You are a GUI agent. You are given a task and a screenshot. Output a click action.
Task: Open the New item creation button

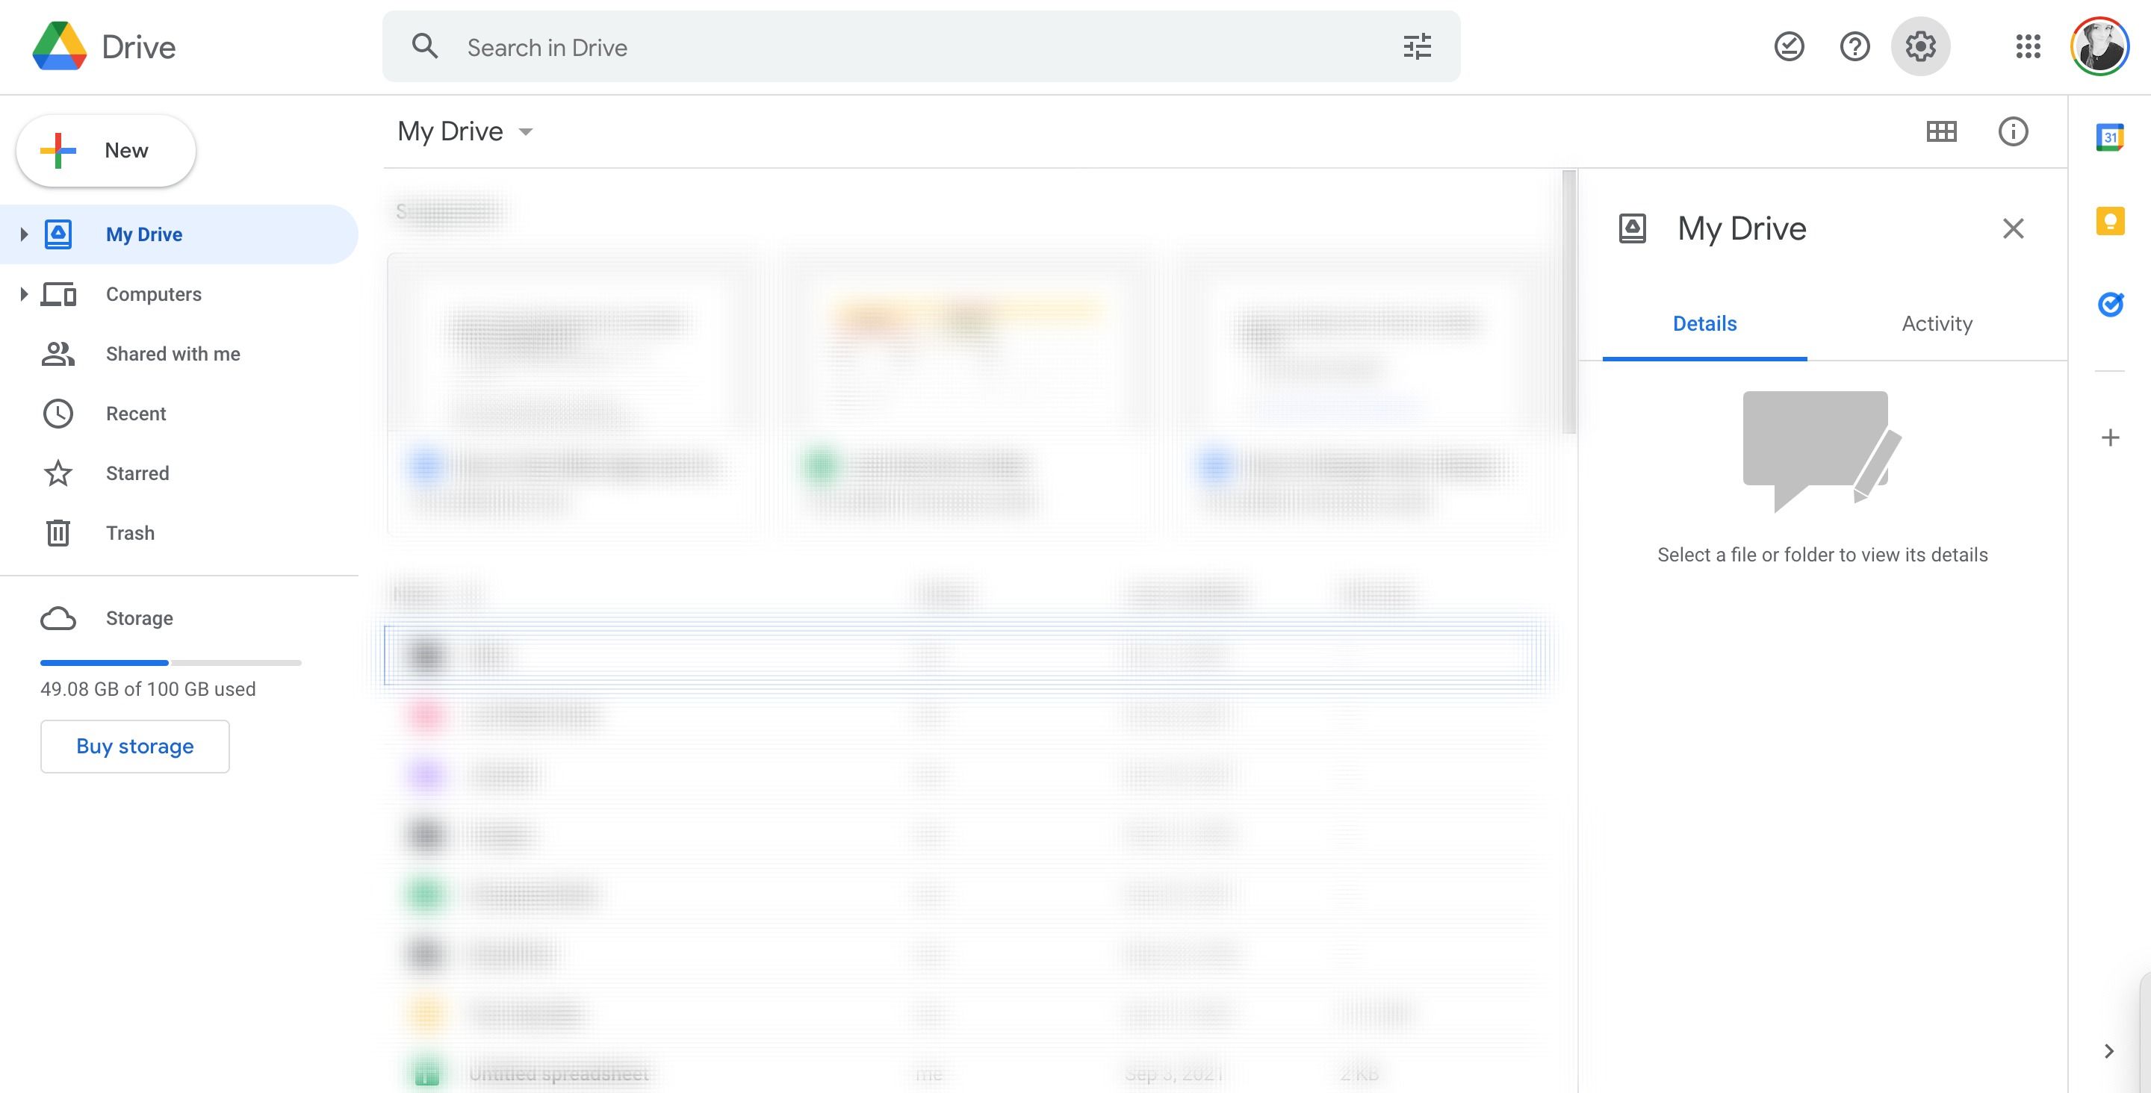[105, 150]
